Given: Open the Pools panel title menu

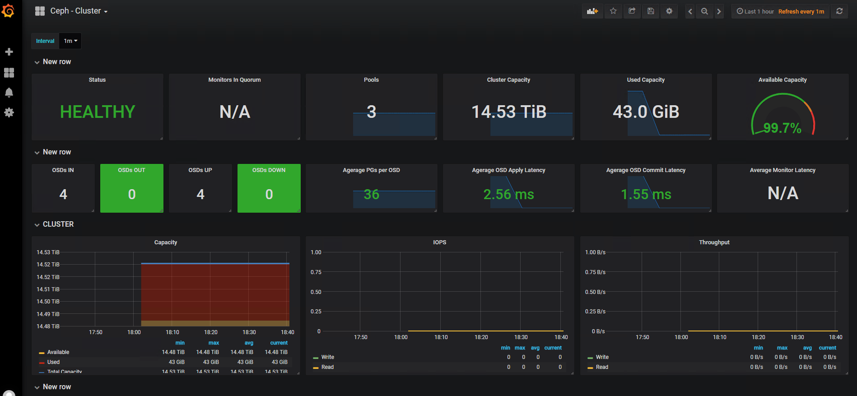Looking at the screenshot, I should click(x=371, y=80).
